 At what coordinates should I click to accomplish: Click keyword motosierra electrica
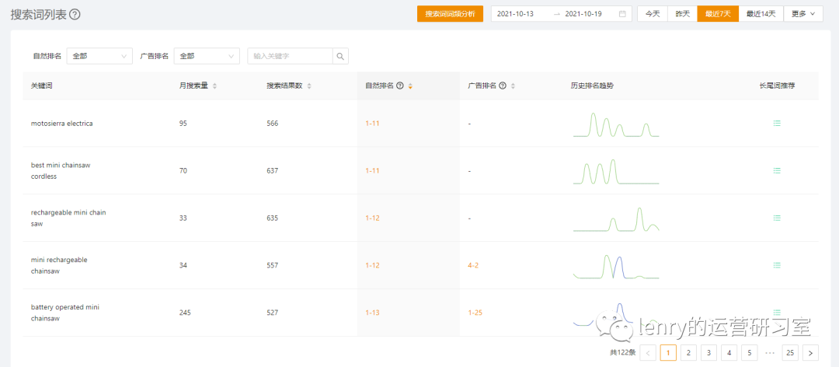click(x=62, y=123)
